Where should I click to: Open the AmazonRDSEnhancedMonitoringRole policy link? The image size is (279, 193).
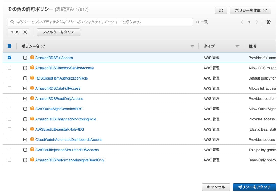[65, 119]
